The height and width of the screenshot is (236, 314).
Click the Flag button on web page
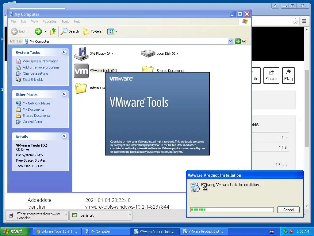[288, 76]
